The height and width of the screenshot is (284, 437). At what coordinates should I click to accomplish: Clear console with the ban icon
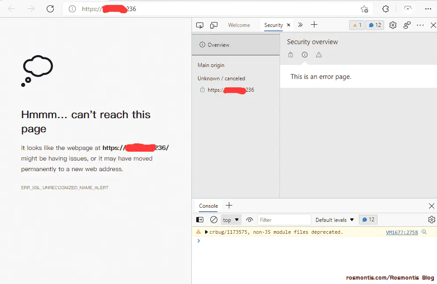coord(214,220)
